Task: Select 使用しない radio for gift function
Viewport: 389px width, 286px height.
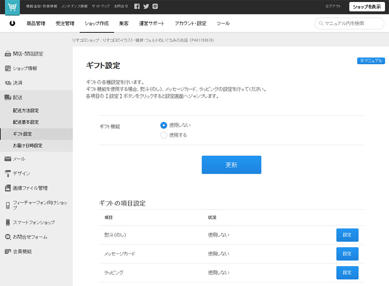Action: coord(164,126)
